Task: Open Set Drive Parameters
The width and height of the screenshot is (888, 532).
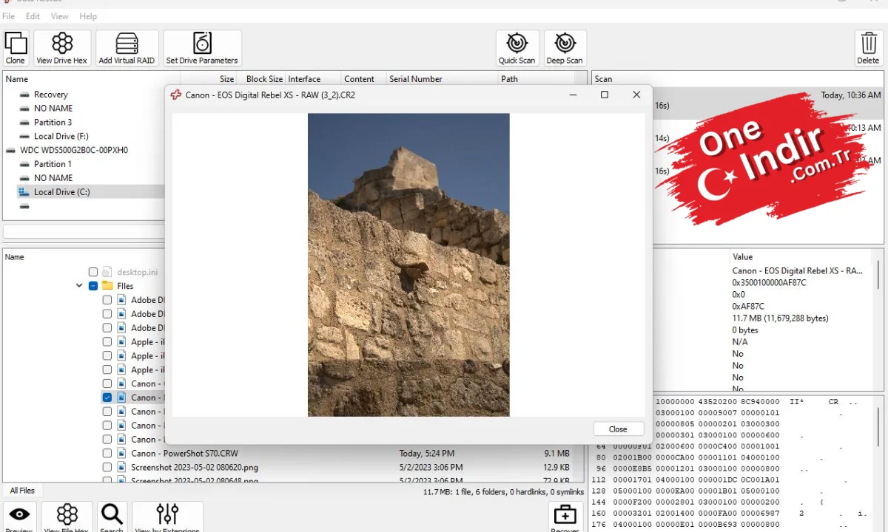Action: tap(202, 48)
